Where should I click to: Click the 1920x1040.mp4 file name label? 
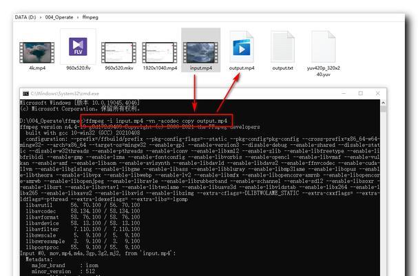[160, 68]
